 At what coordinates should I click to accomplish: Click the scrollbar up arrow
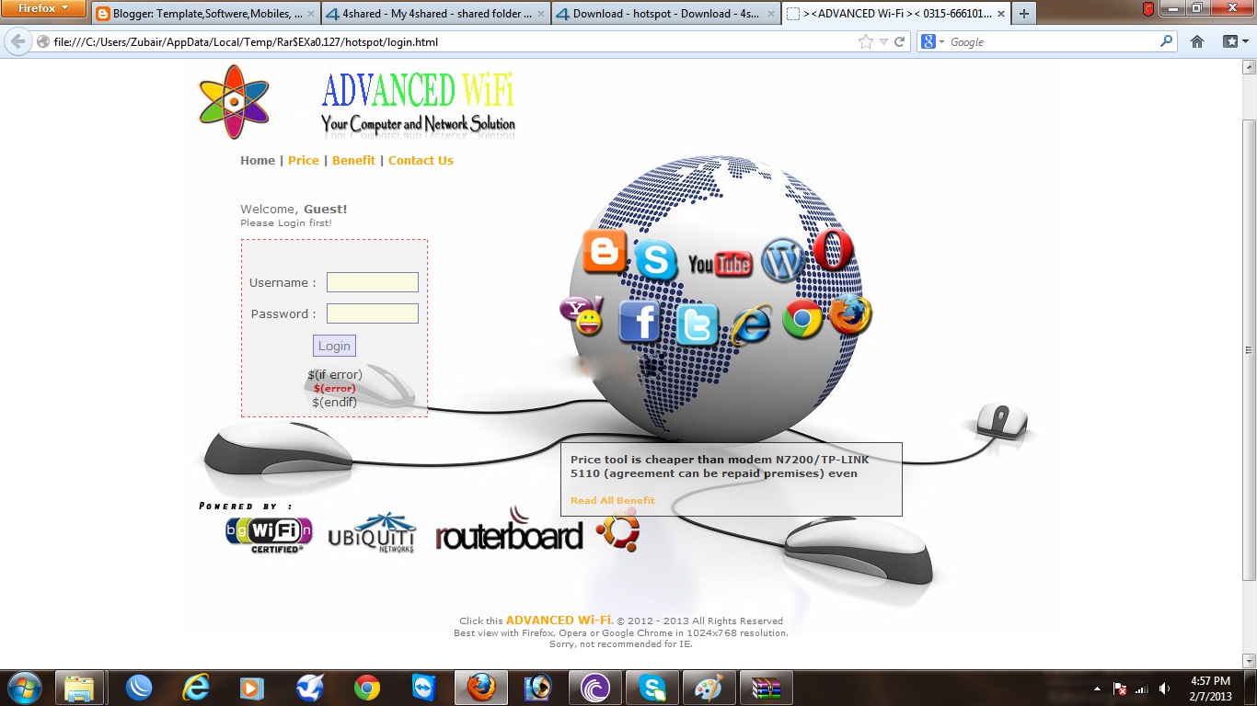click(x=1249, y=66)
